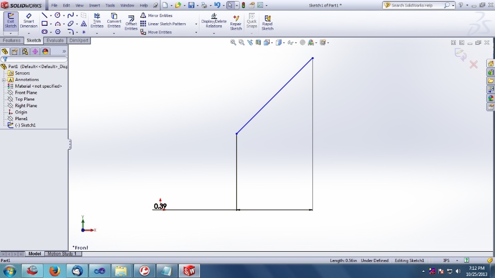Click Zoom to Fit in view toolbar

(233, 42)
